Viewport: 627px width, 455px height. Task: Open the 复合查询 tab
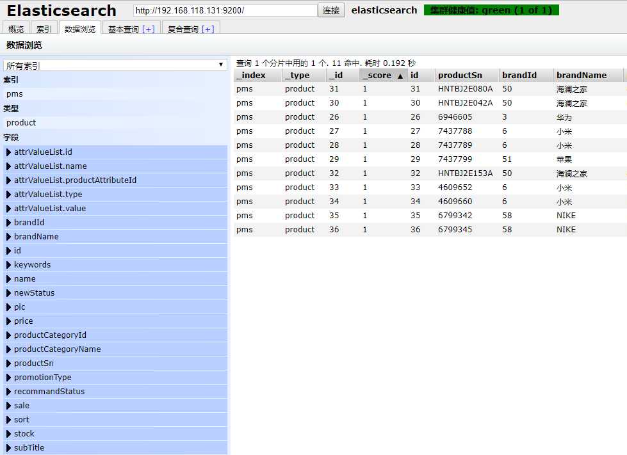[183, 29]
